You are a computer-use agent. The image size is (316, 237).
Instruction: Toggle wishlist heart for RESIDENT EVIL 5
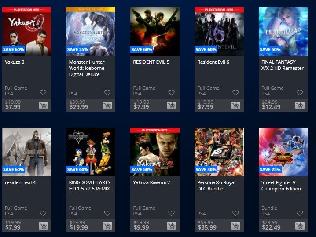pos(172,93)
